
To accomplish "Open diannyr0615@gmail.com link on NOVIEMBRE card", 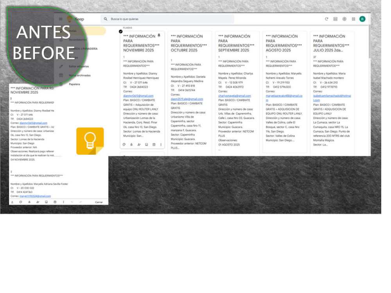I will click(138, 96).
